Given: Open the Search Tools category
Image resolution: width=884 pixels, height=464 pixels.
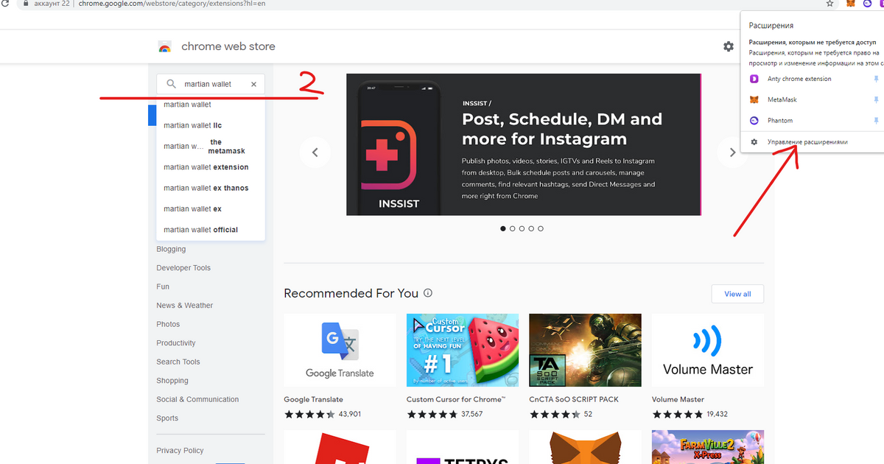Looking at the screenshot, I should pyautogui.click(x=178, y=362).
